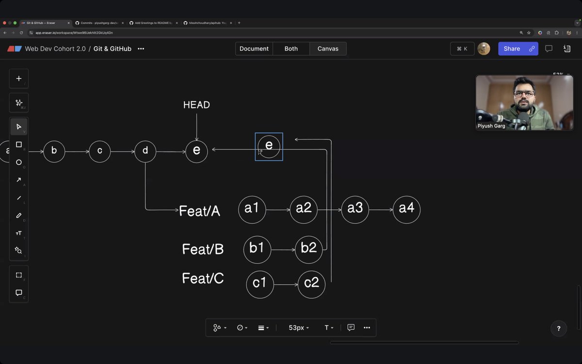Open the shape type dropdown
The height and width of the screenshot is (364, 582).
[x=220, y=328]
